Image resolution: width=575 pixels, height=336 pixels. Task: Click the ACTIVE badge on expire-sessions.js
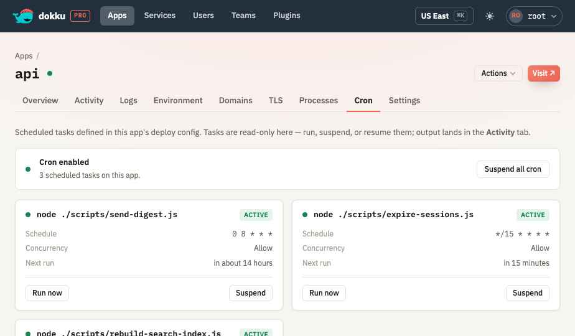click(533, 215)
